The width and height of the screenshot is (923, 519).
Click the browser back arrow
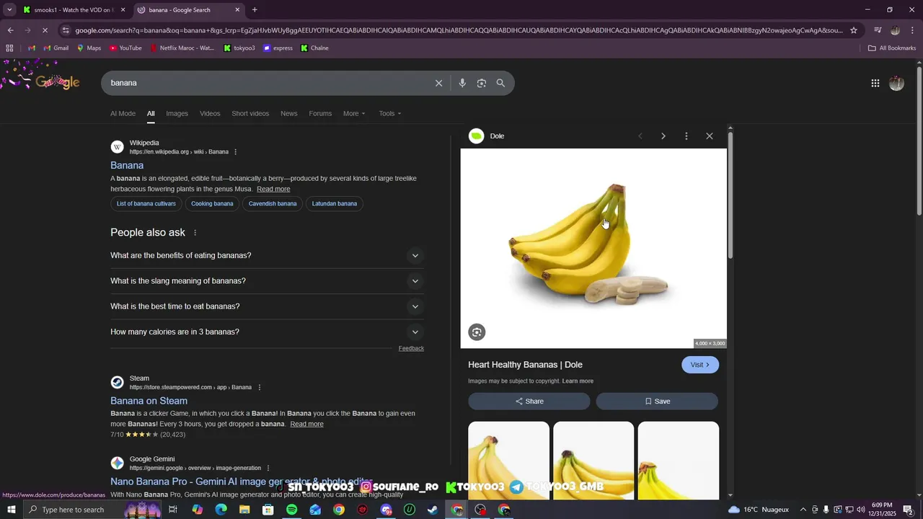10,30
